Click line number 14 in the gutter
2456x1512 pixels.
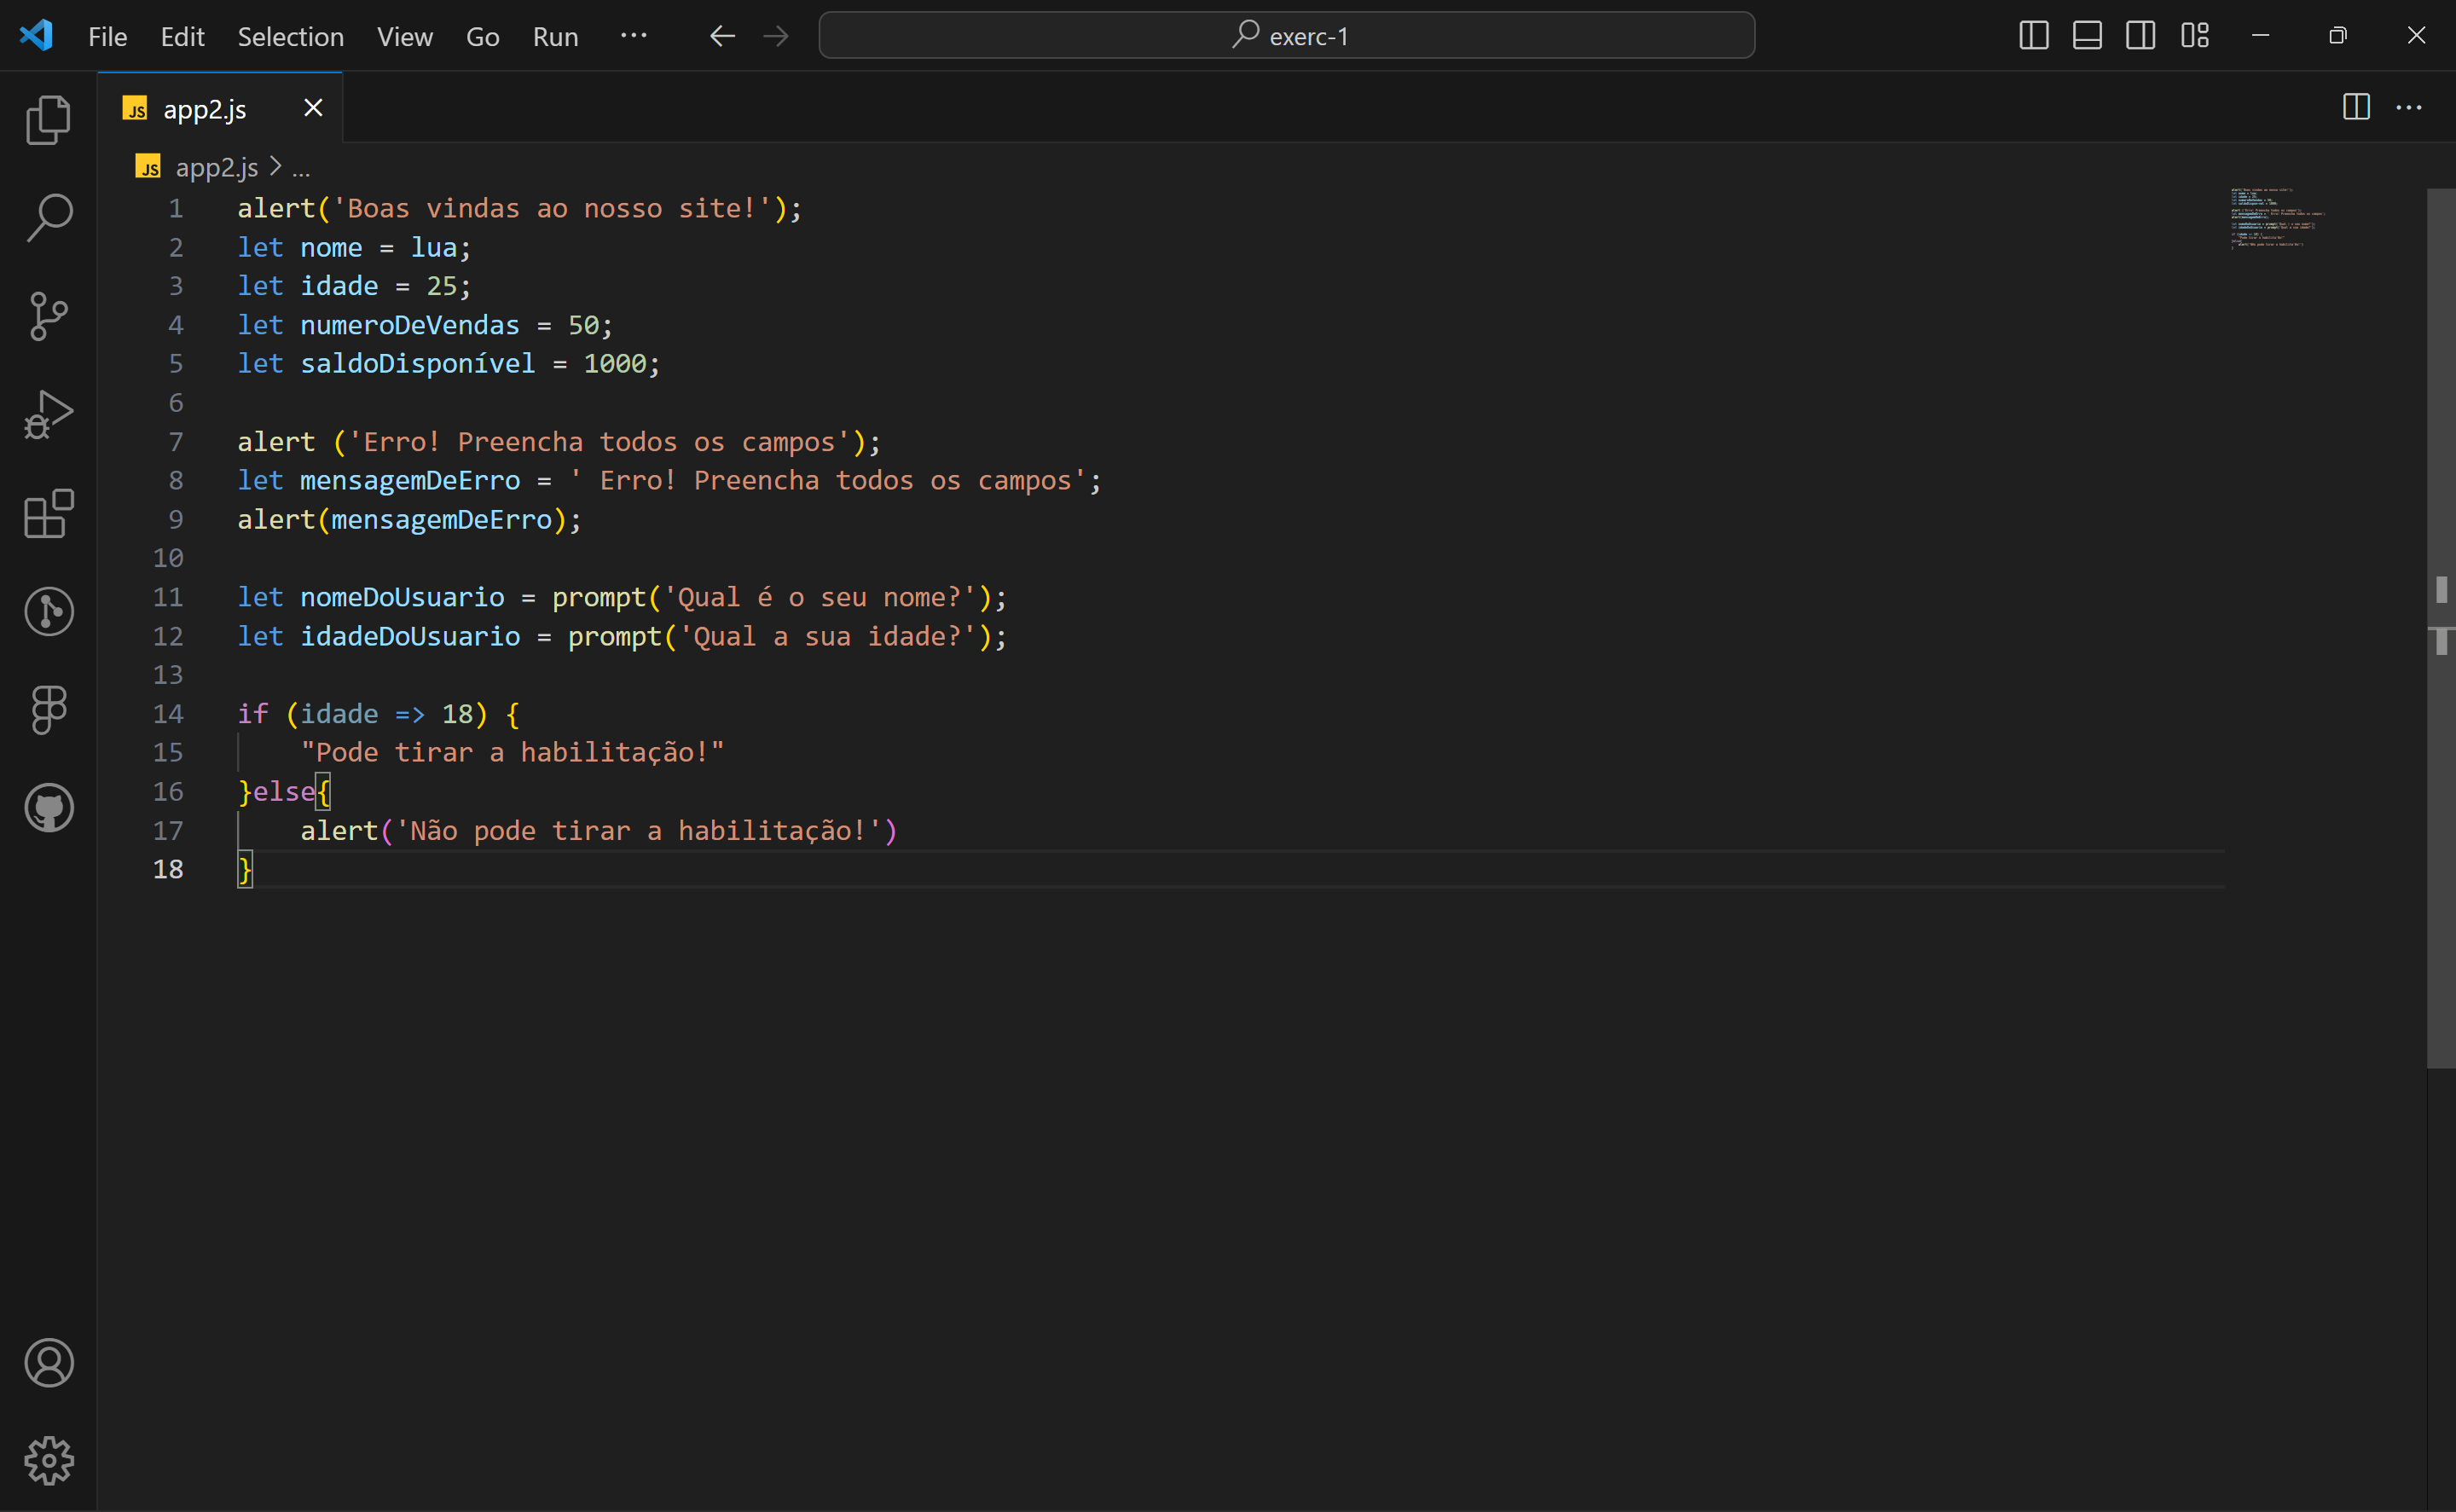point(167,714)
